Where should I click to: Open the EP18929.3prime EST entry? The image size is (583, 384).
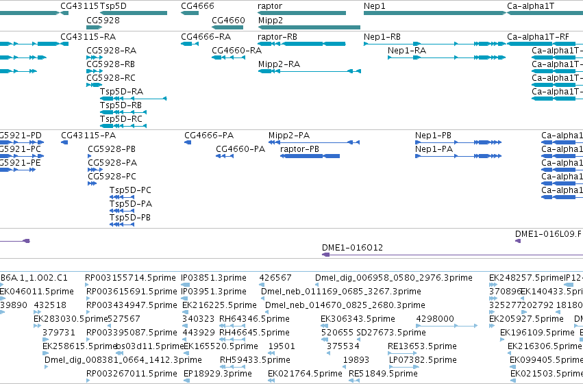click(217, 374)
